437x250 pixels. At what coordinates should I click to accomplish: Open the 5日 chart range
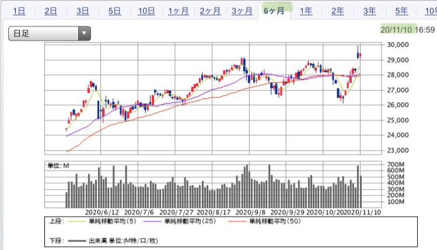(114, 11)
